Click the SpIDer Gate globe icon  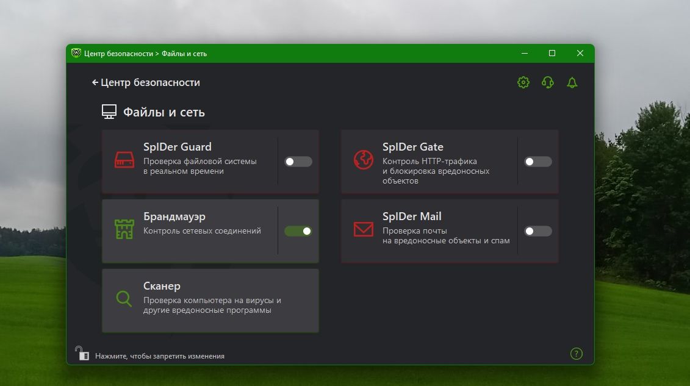[364, 160]
